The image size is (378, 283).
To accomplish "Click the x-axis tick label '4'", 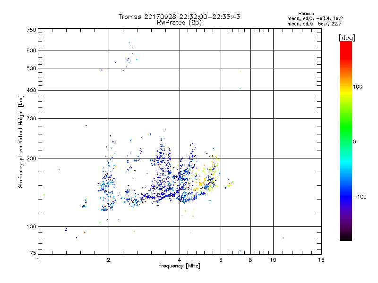I will (x=180, y=260).
